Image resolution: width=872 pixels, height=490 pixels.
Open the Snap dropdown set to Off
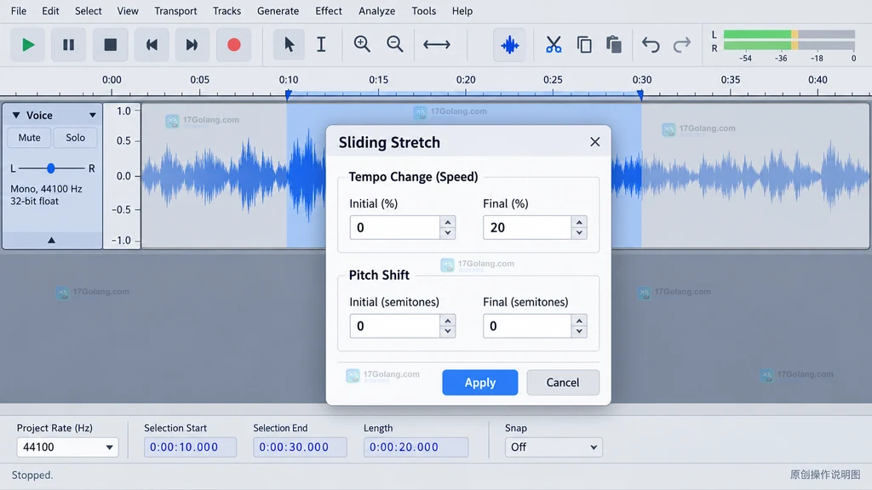554,447
